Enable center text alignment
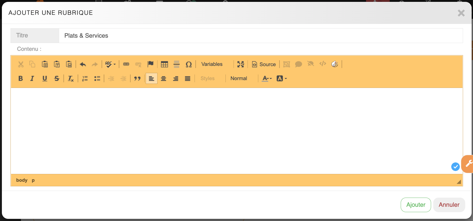 [x=163, y=79]
